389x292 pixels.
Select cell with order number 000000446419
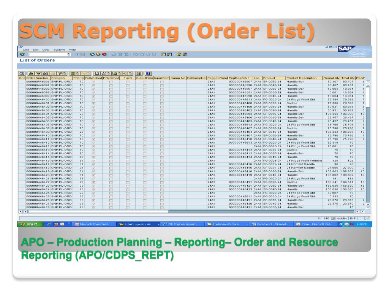point(38,171)
